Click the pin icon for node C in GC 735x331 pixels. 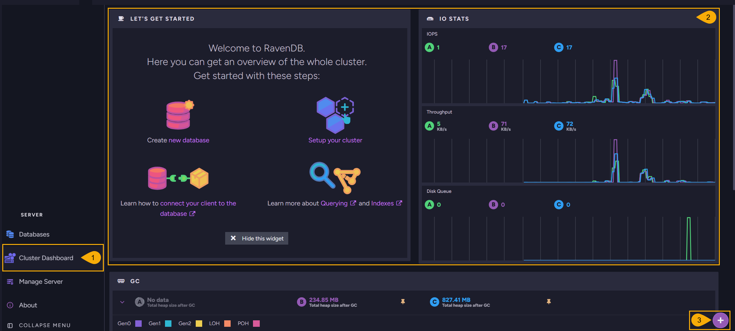pyautogui.click(x=549, y=302)
